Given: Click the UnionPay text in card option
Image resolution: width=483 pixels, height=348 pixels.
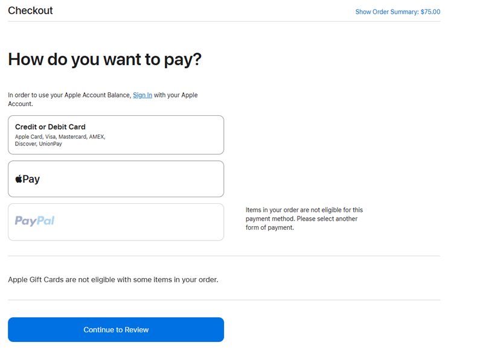Looking at the screenshot, I should click(x=50, y=144).
